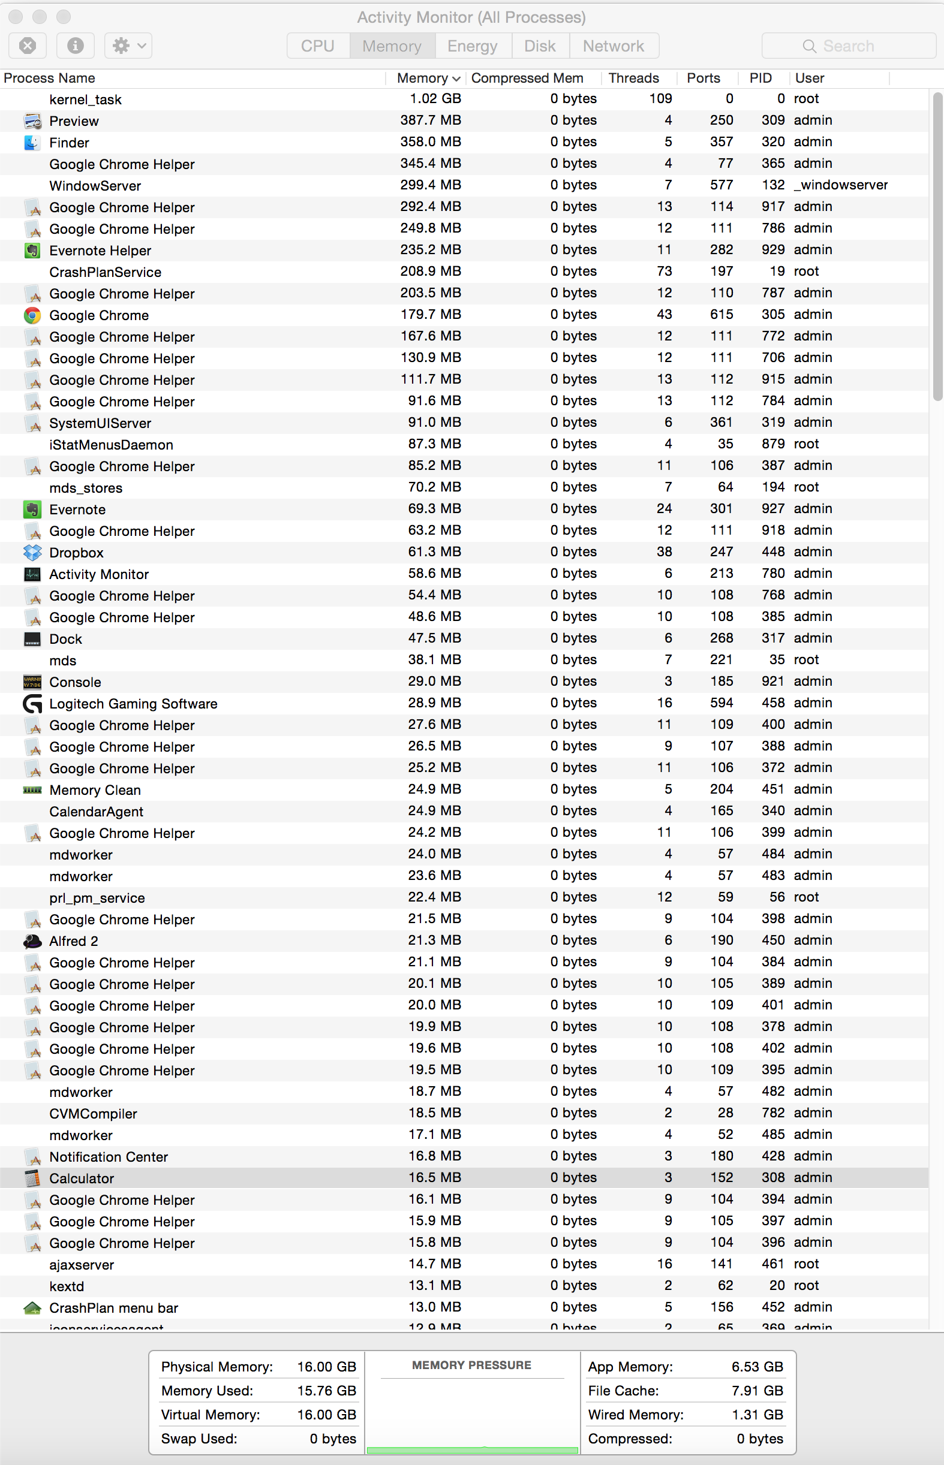Click icon of Chrome Helper with PID 787
944x1465 pixels.
click(32, 294)
